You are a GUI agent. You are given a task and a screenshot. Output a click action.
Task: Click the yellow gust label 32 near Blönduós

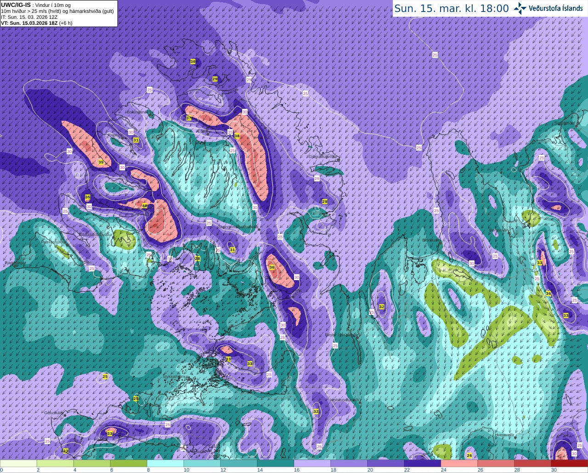point(382,307)
